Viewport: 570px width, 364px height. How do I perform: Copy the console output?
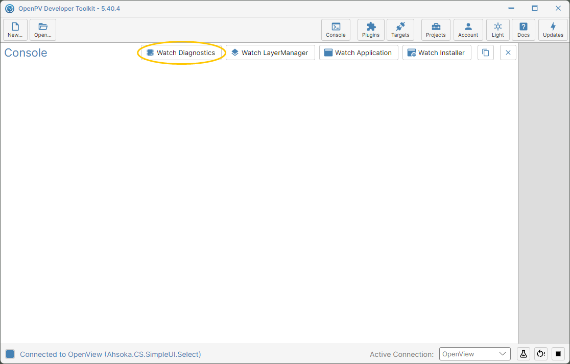(x=486, y=53)
